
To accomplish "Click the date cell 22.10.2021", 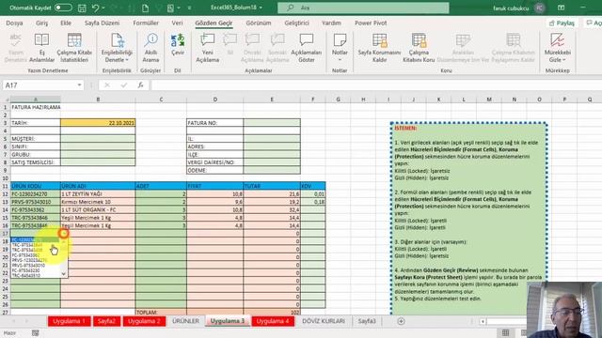I will click(98, 123).
